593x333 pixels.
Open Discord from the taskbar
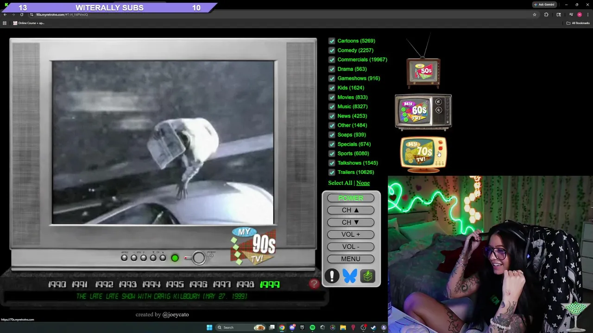click(292, 327)
